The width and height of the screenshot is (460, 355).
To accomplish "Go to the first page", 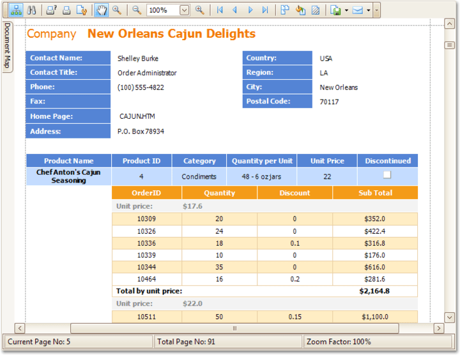I will tap(220, 10).
